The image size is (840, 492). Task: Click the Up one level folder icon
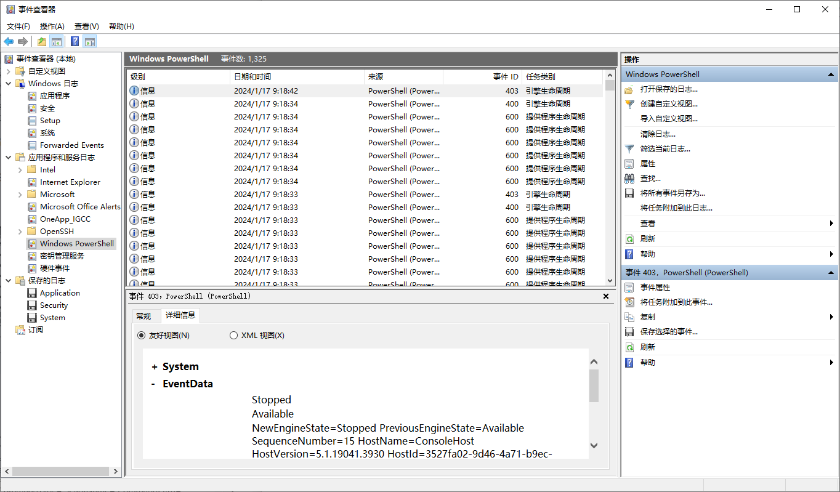point(41,41)
